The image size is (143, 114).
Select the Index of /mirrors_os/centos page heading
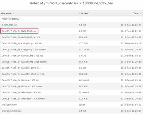coord(71,3)
